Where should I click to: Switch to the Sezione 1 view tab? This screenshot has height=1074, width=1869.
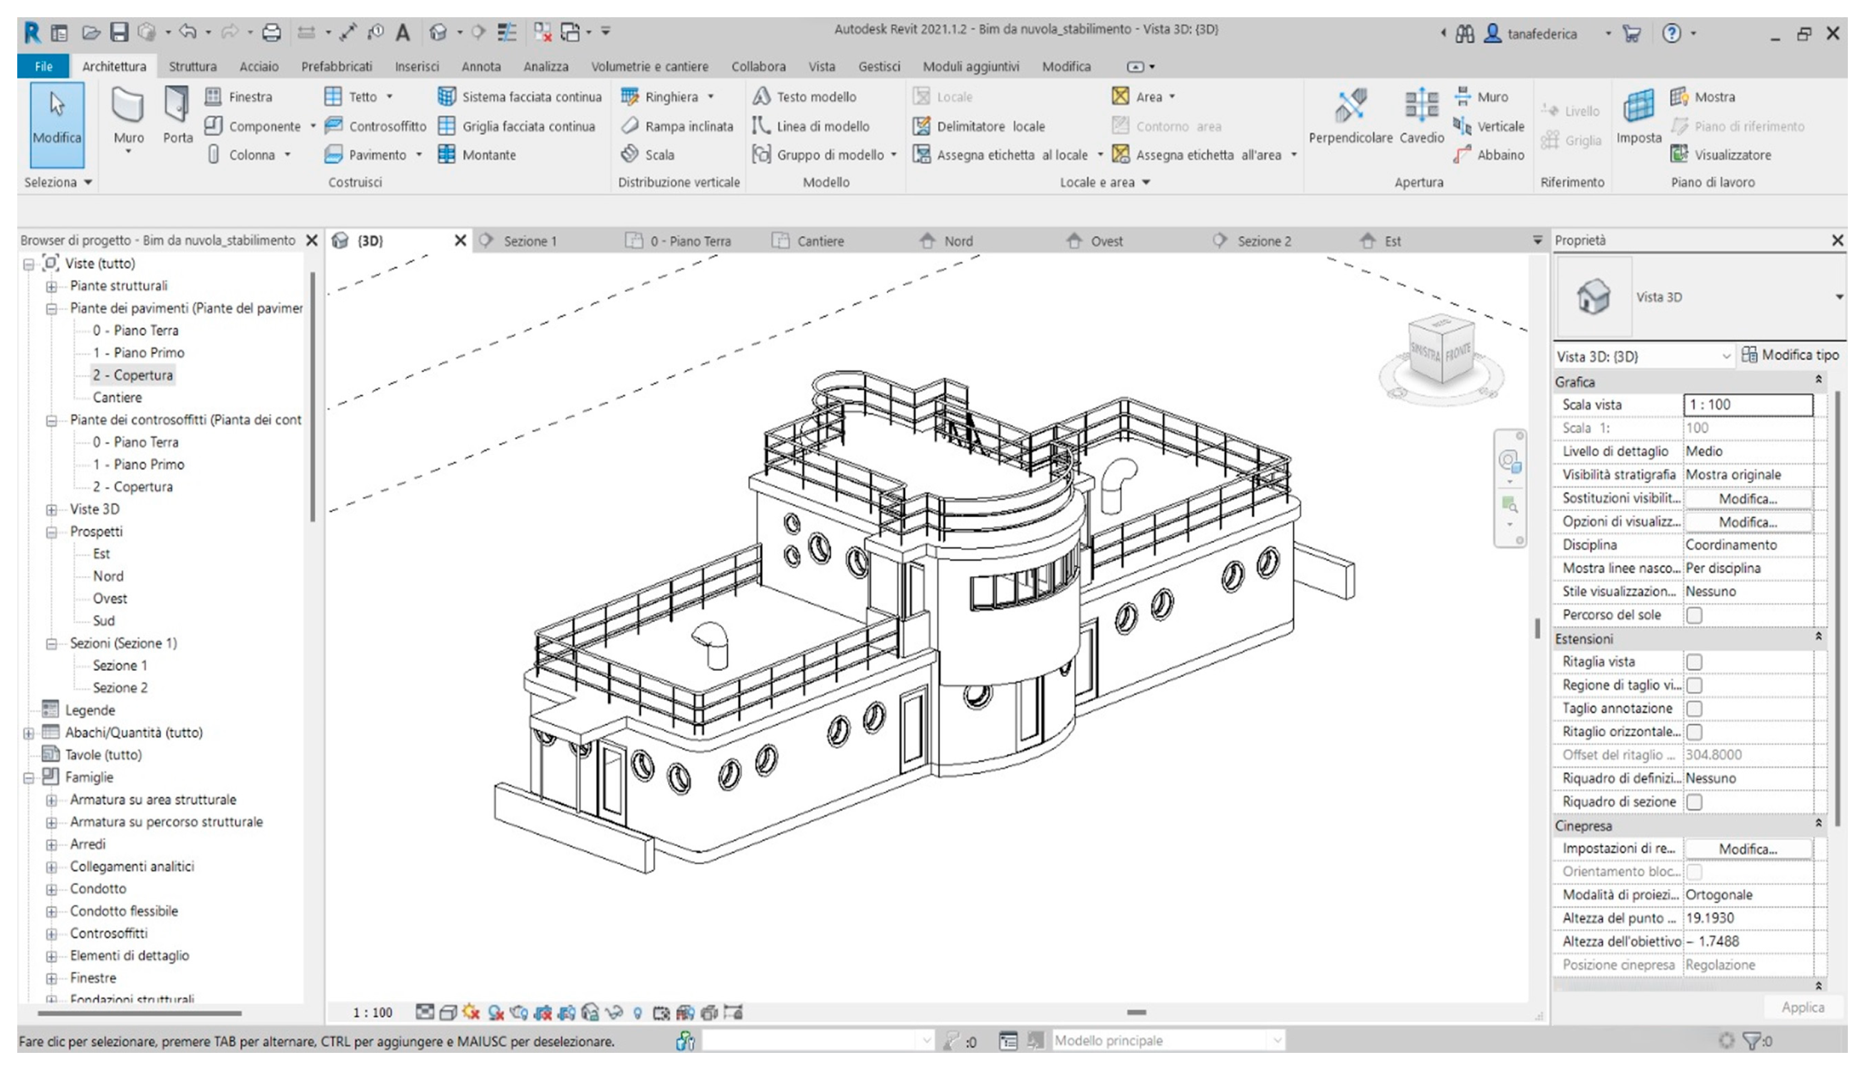530,241
